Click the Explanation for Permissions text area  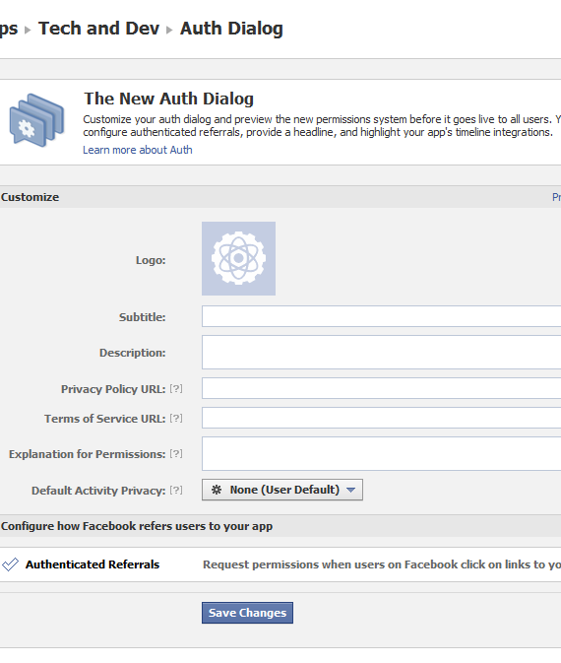(x=382, y=454)
